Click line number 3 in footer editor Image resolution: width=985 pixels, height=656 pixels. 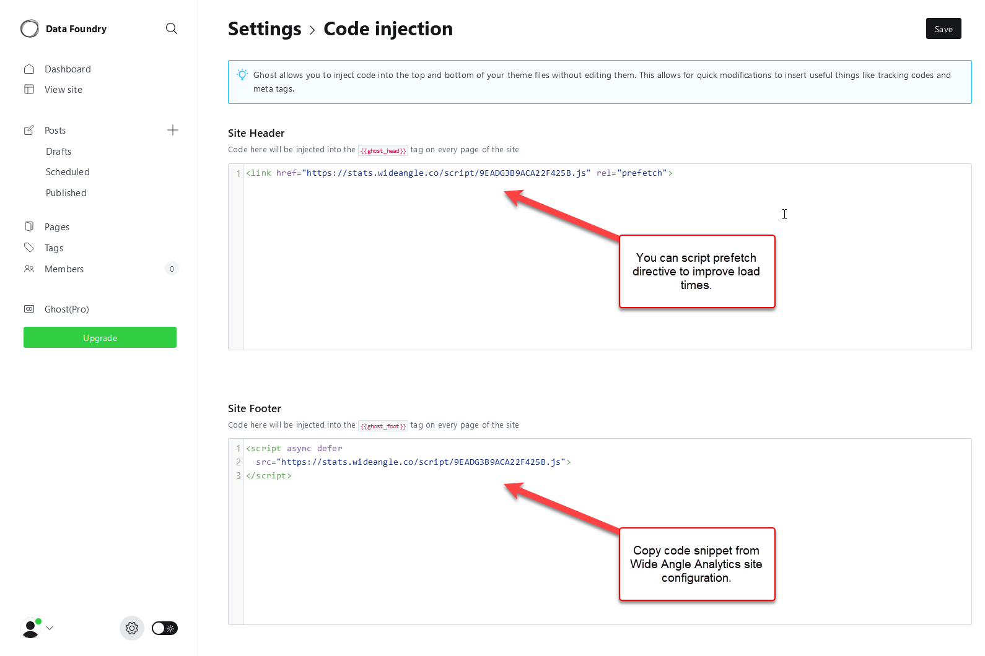[238, 476]
